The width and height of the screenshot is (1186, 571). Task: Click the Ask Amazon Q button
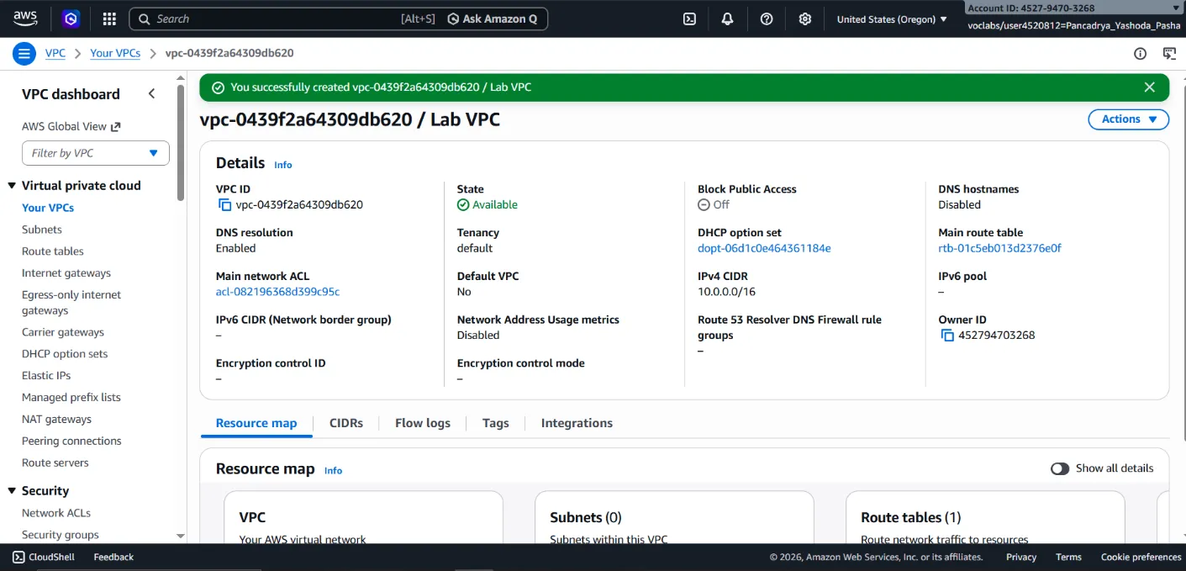click(493, 19)
